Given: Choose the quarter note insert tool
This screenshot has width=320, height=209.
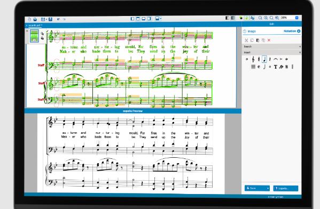Looking at the screenshot, I should tap(264, 59).
